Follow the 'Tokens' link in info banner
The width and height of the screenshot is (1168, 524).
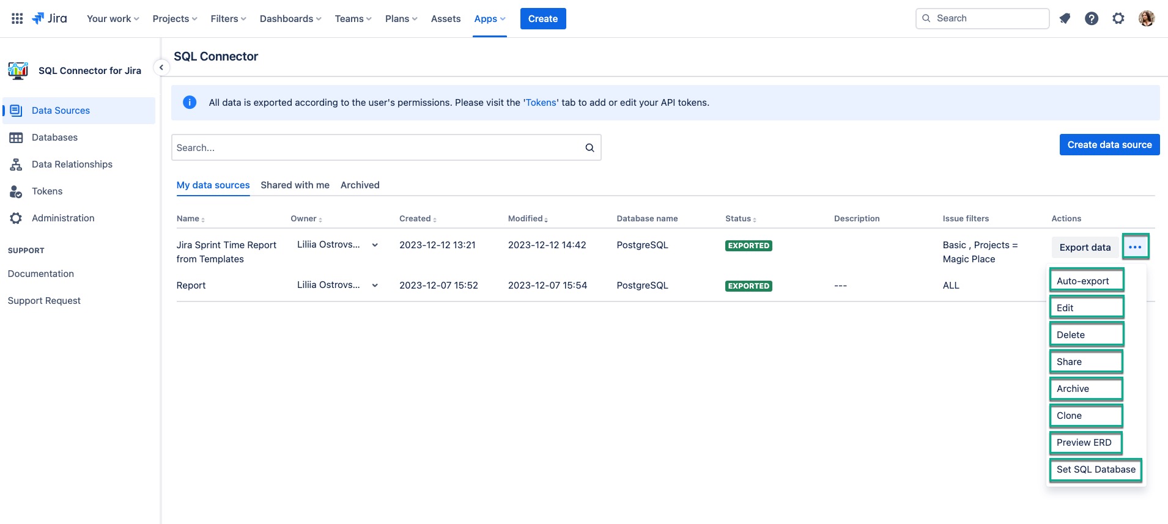click(541, 103)
